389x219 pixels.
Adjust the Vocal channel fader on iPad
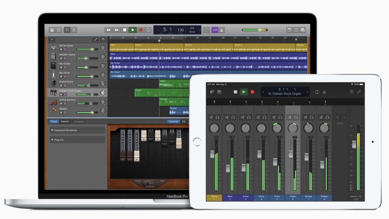[259, 154]
